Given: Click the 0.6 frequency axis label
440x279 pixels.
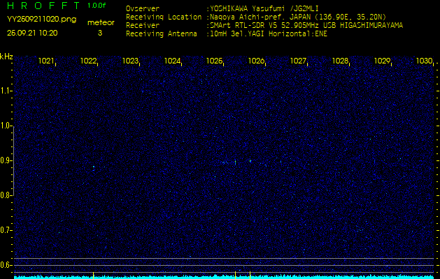Looking at the screenshot, I should pos(6,265).
